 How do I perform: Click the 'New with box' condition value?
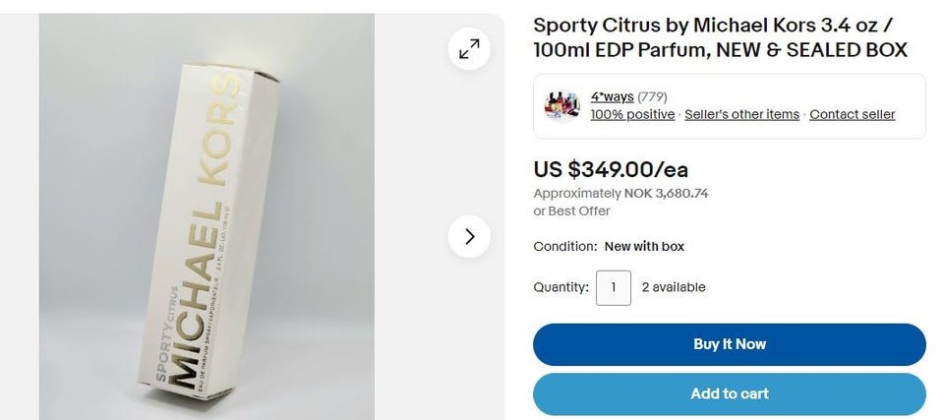(x=644, y=247)
